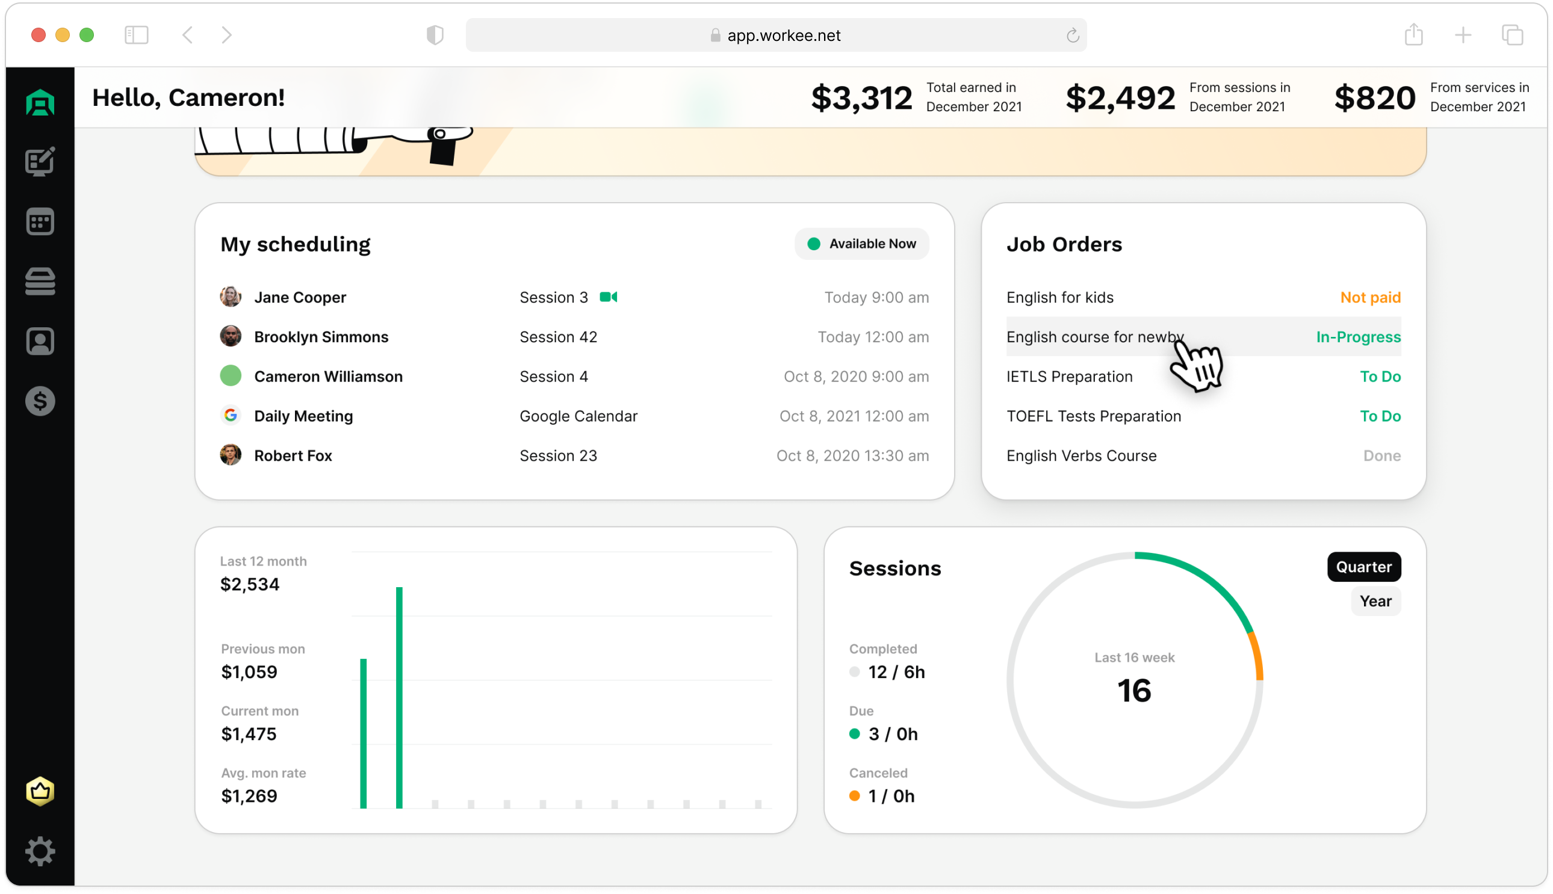1553x894 pixels.
Task: Toggle the Available Now status indicator
Action: pos(861,243)
